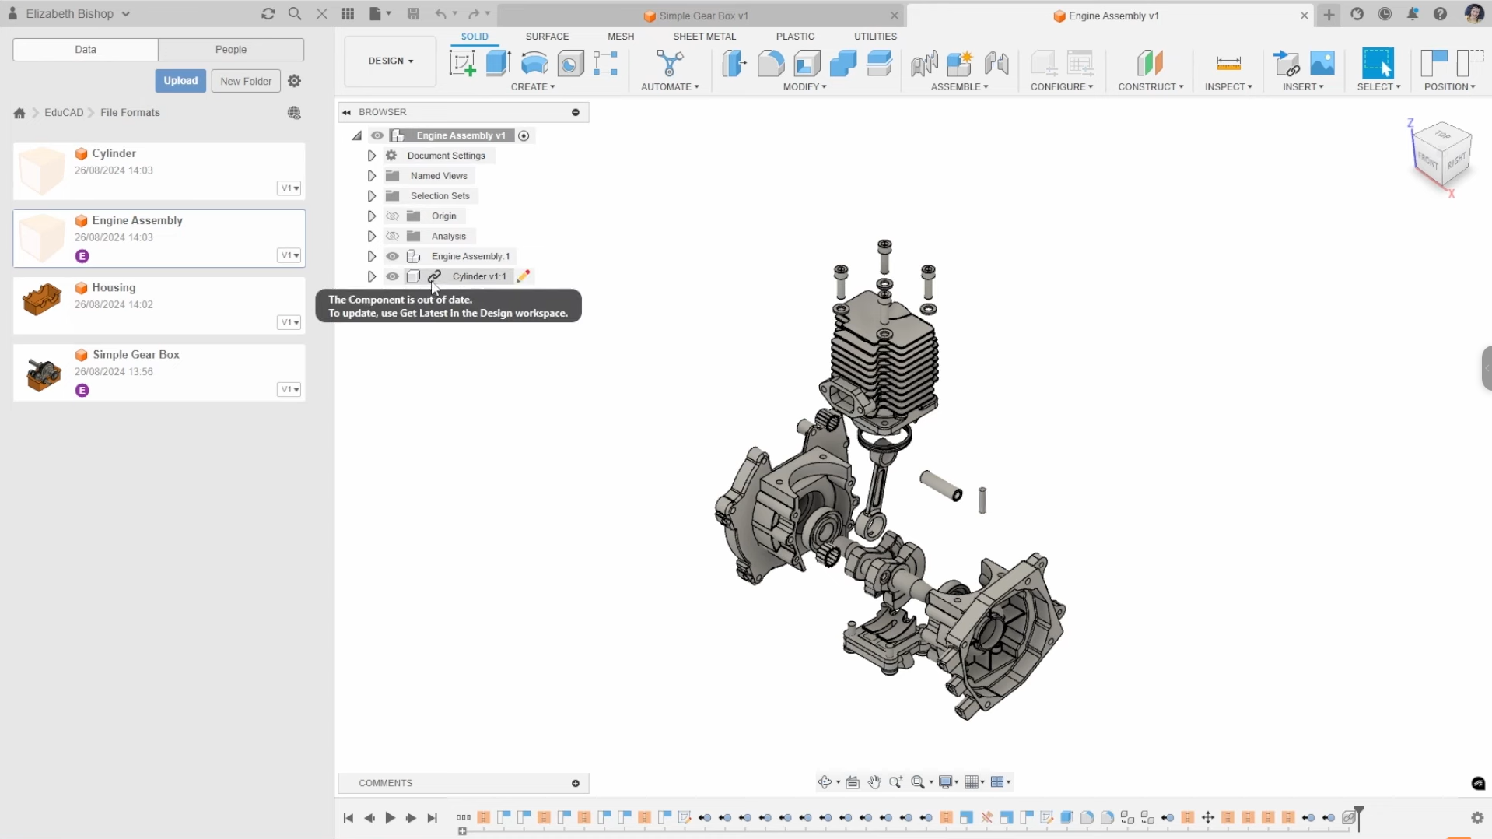Click the Pan hand tool in navigation bar
1492x839 pixels.
coord(874,782)
